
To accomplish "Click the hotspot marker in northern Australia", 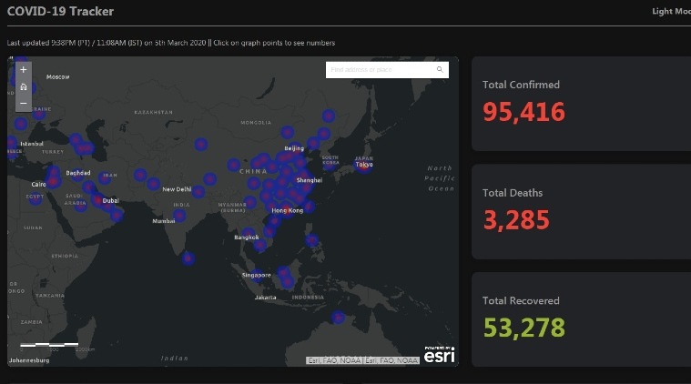I will point(339,318).
